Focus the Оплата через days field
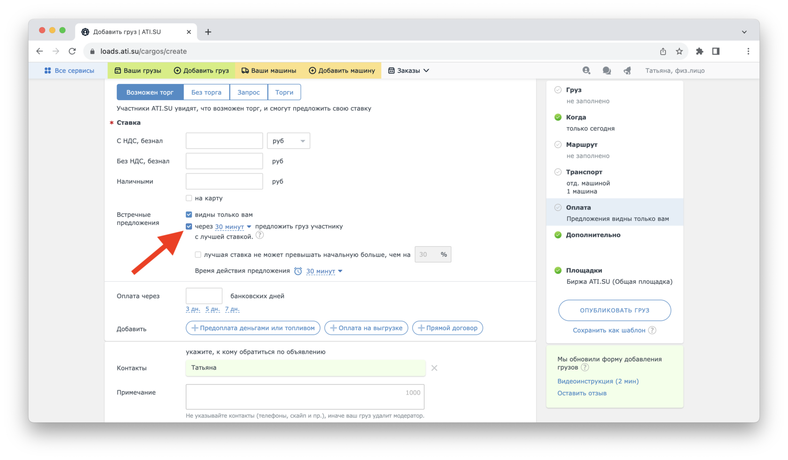Viewport: 788px width, 460px height. (204, 296)
